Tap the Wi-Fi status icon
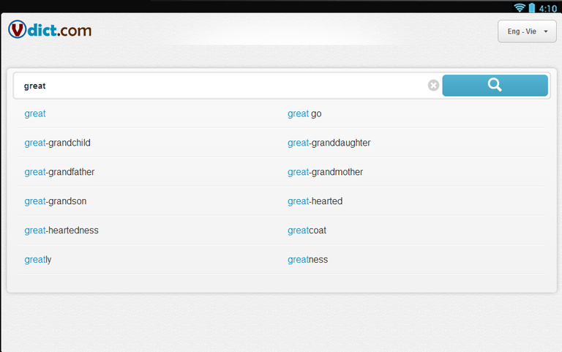The image size is (562, 352). point(520,7)
